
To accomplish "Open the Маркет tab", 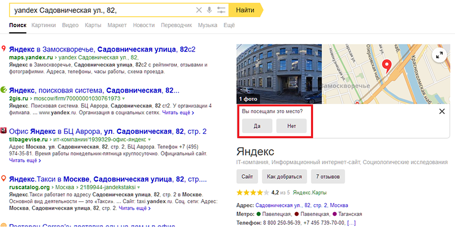I will point(117,25).
